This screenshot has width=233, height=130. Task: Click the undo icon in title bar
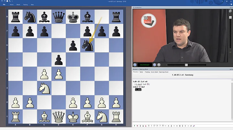2,1
